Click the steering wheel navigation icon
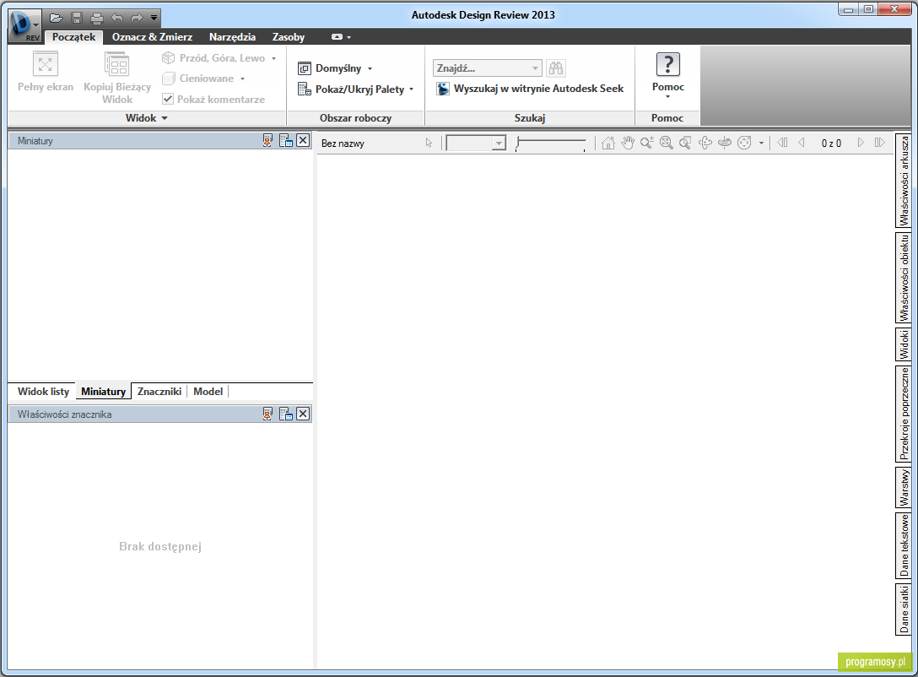This screenshot has width=918, height=677. click(744, 143)
